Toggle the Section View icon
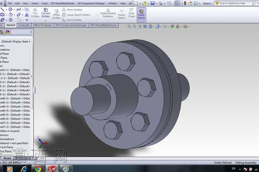Image resolution: width=259 pixels, height=172 pixels. point(145,26)
